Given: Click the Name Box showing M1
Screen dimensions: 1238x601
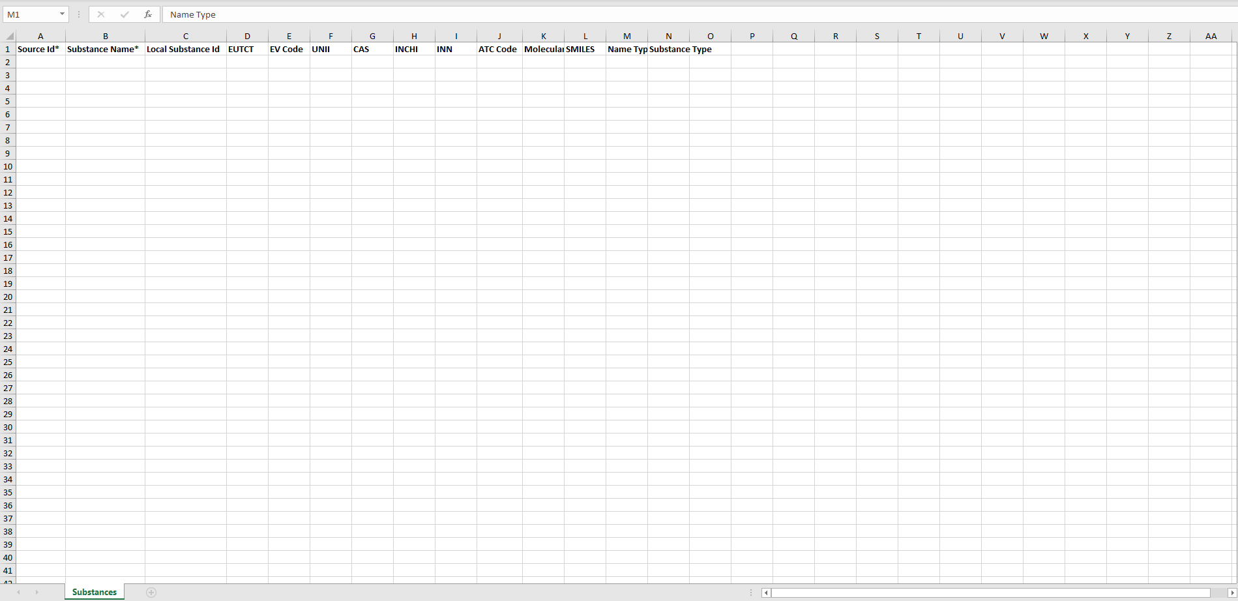Looking at the screenshot, I should pos(29,14).
